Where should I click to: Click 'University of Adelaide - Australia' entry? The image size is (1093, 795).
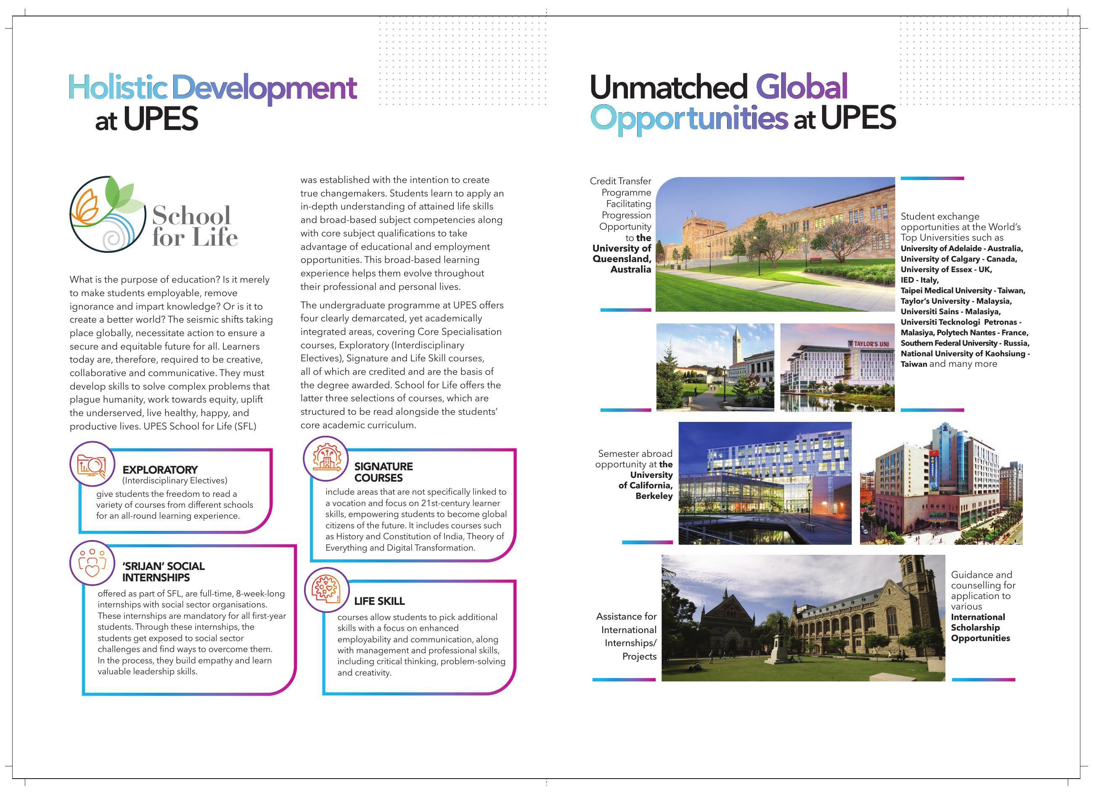pyautogui.click(x=962, y=249)
